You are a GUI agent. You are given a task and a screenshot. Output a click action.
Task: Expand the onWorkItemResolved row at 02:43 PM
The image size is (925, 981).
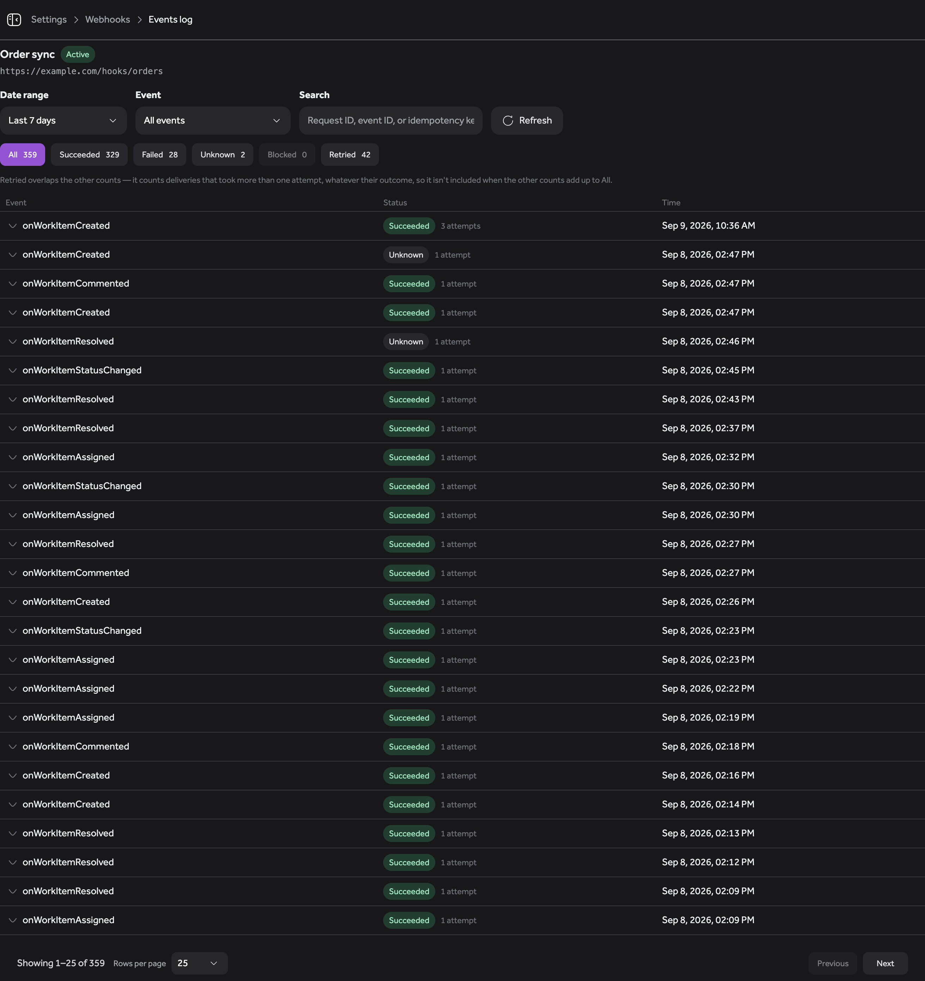coord(13,399)
